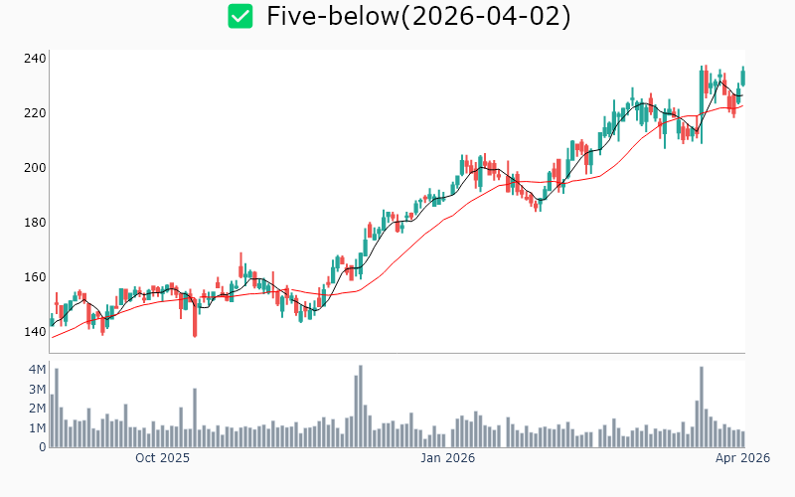Click the 220 price axis label
This screenshot has width=795, height=497.
click(x=36, y=113)
